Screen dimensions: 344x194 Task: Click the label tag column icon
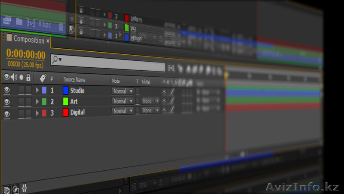click(x=43, y=78)
